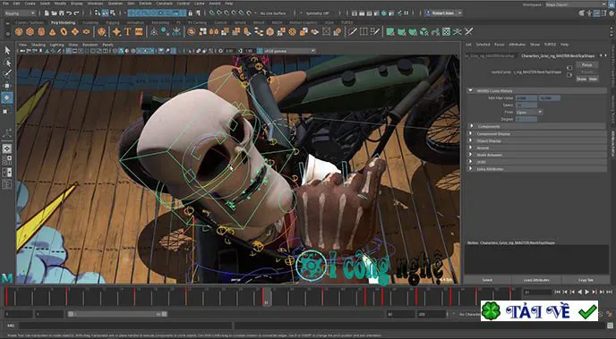Click the lock selection padlock icon
This screenshot has height=339, width=616.
pos(190,13)
